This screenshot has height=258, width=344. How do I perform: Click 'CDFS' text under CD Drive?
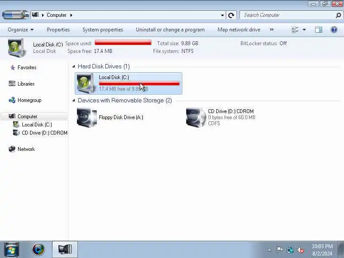point(214,123)
